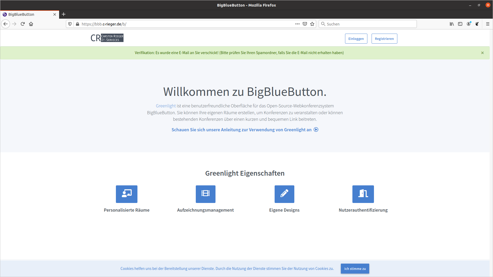This screenshot has width=493, height=277.
Task: Click the Nutzerauthentifizierung label
Action: 363,210
